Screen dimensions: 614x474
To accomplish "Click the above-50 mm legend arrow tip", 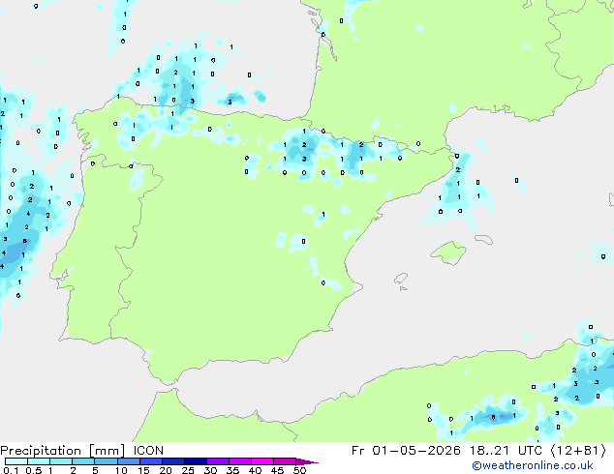I will tap(307, 461).
